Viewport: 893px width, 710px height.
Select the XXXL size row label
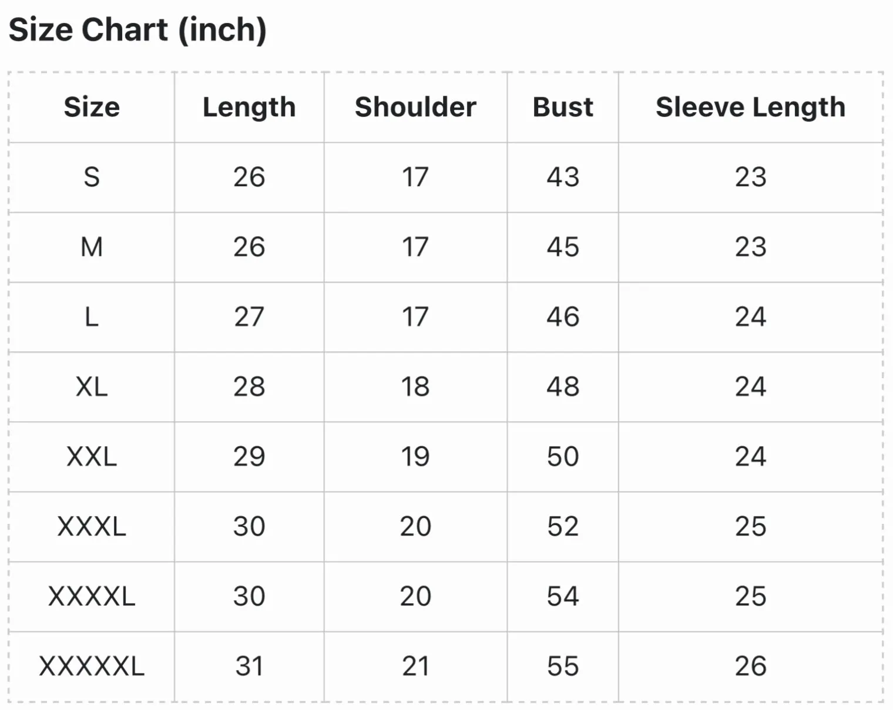pos(92,526)
